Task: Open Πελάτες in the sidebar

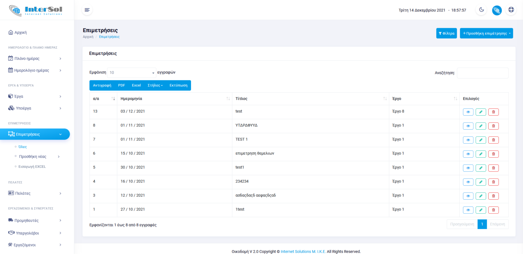Action: (x=35, y=193)
